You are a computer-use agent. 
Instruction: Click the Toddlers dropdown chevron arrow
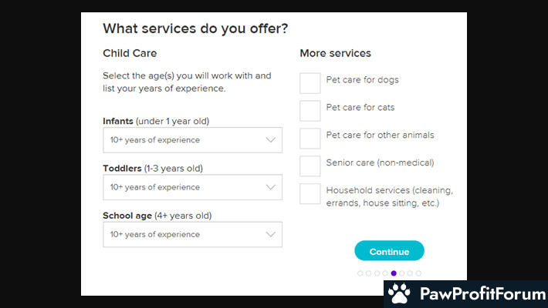[x=270, y=187]
